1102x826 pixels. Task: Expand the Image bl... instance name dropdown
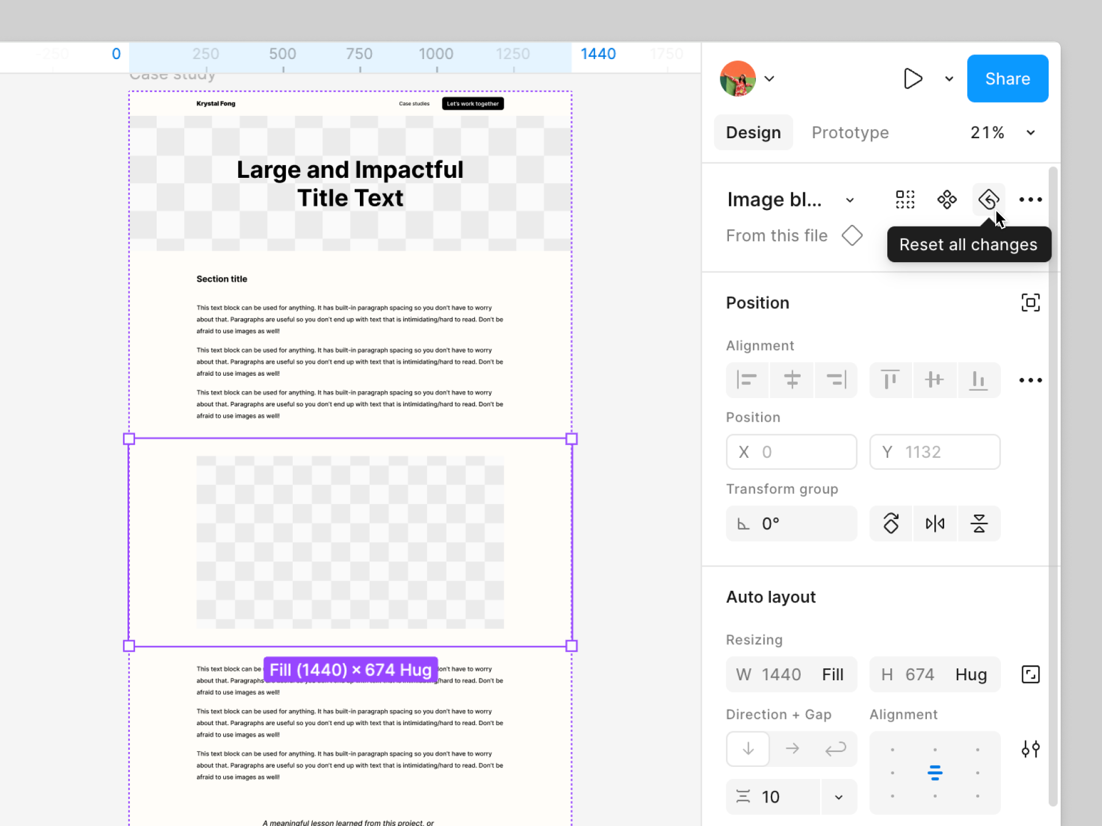849,200
